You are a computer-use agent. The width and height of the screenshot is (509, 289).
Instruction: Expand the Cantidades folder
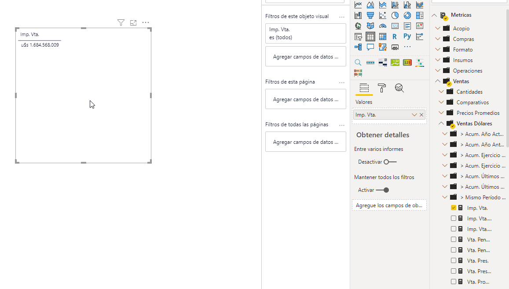[x=441, y=91]
